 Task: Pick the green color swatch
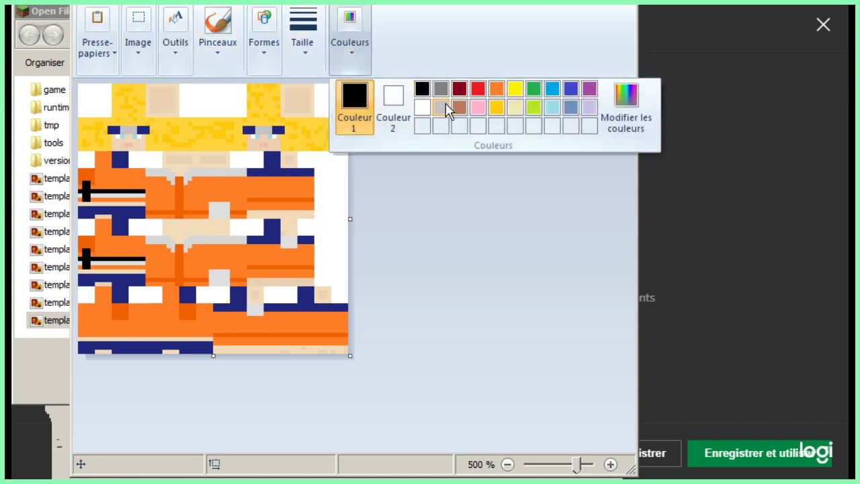click(x=533, y=89)
